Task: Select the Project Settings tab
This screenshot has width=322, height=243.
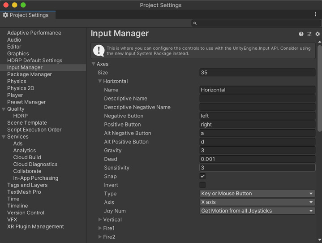Action: click(x=28, y=15)
